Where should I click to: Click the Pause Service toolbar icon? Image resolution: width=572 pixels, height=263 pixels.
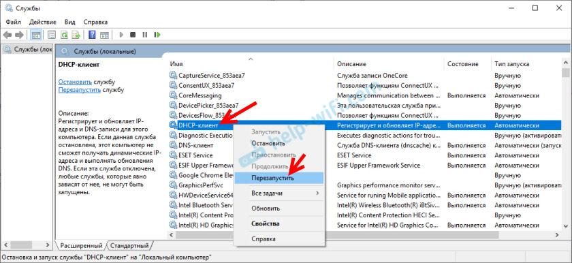coord(145,35)
